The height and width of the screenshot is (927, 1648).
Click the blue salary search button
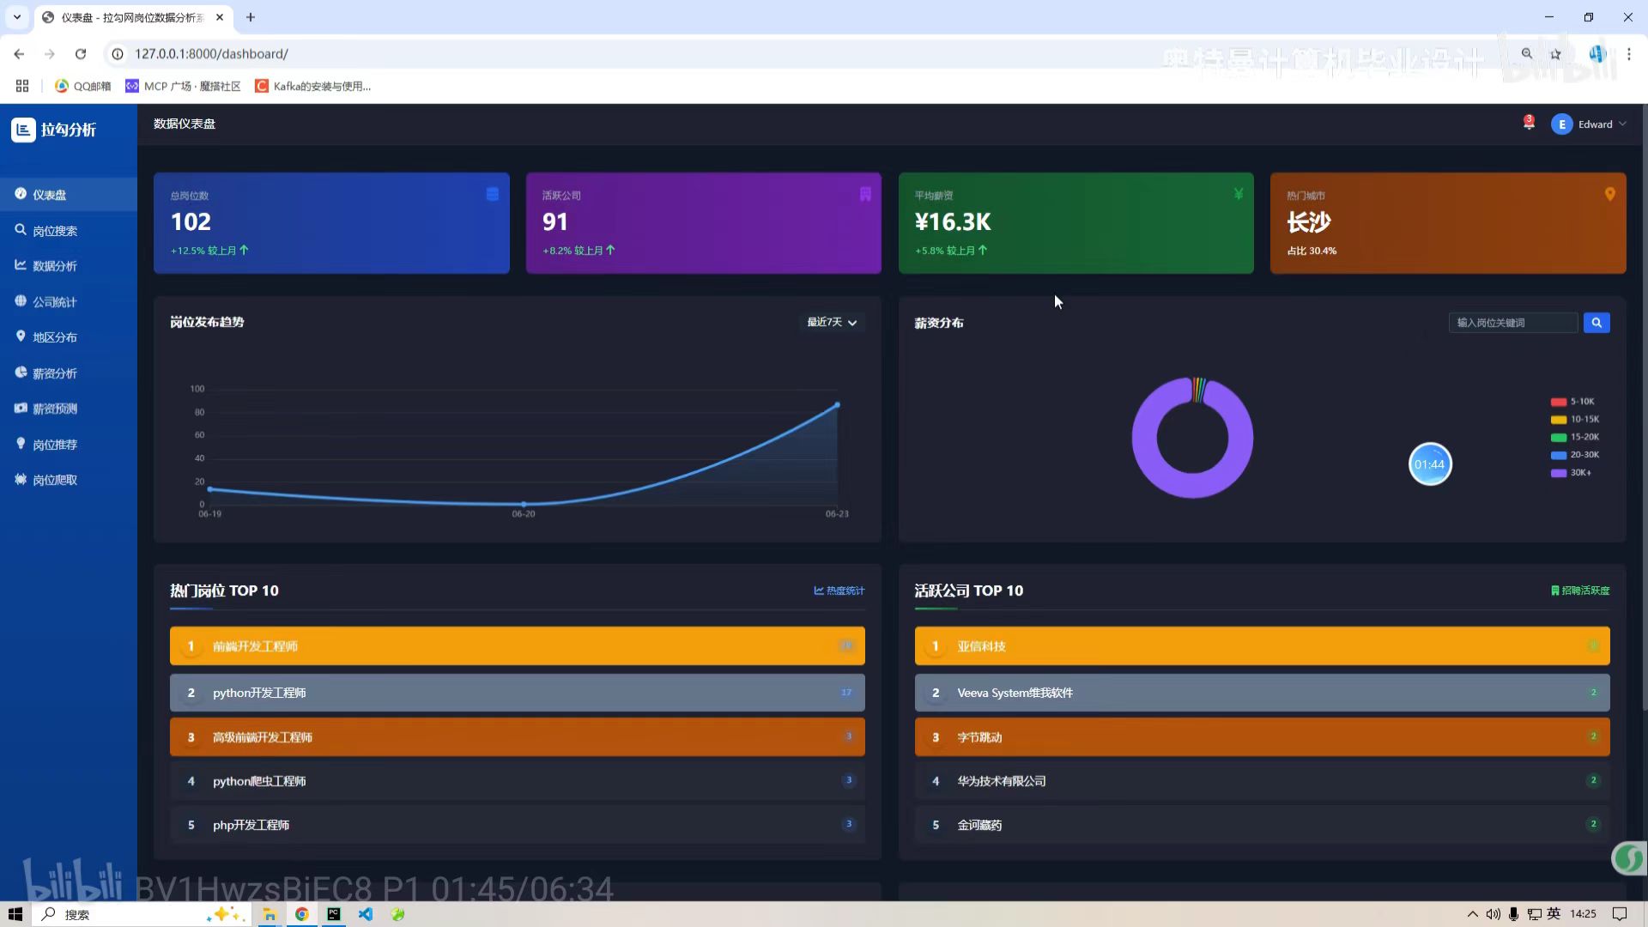1596,323
